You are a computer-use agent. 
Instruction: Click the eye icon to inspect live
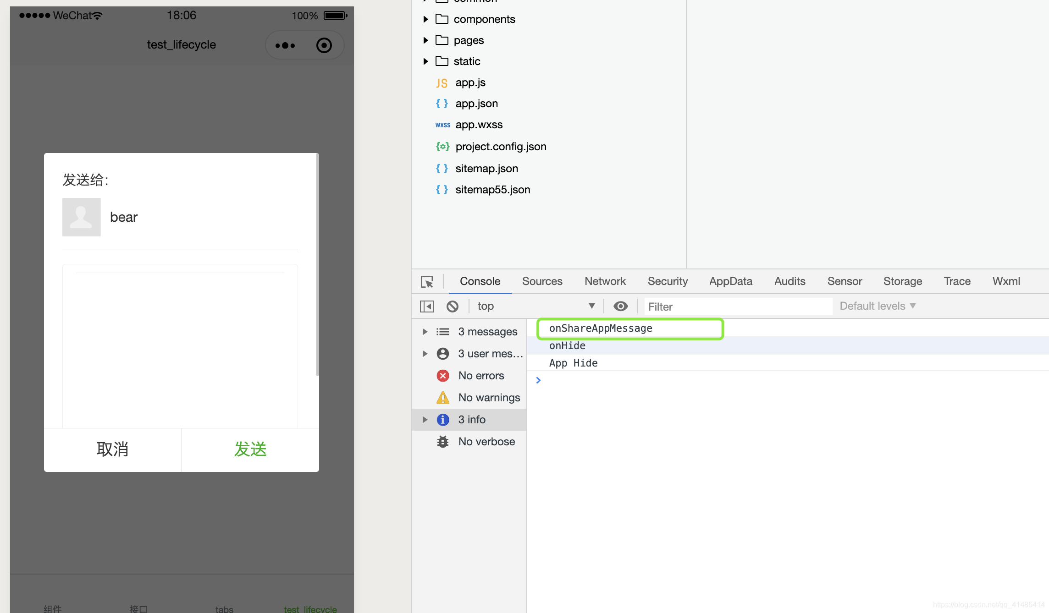click(x=620, y=306)
